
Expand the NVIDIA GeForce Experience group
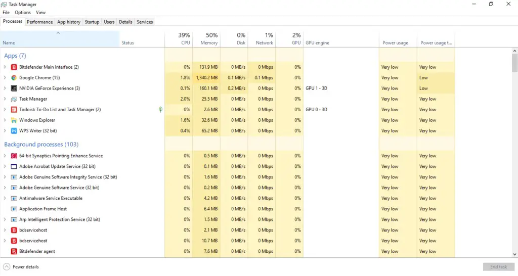coord(5,88)
